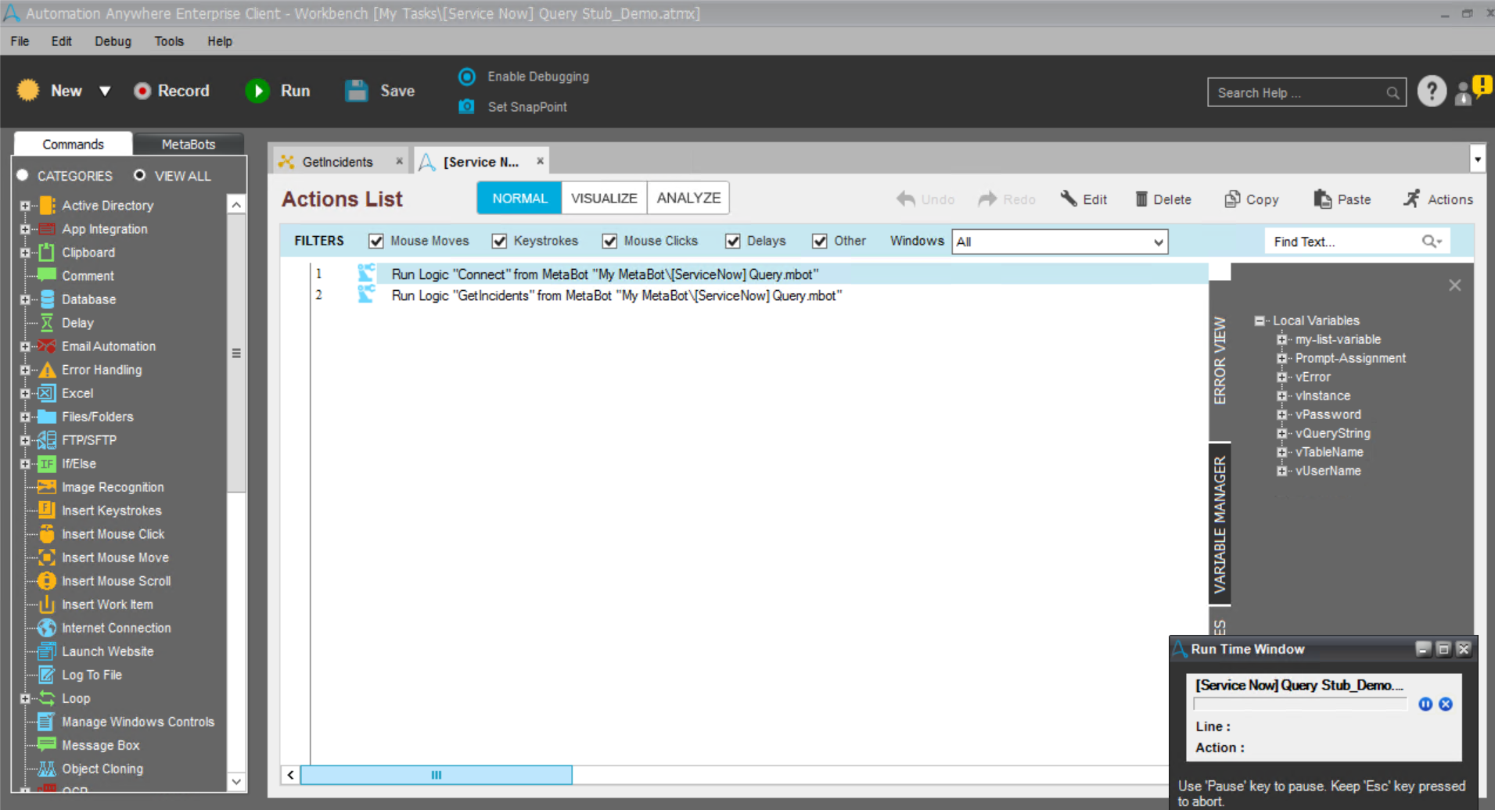Collapse the Local Variables tree
The height and width of the screenshot is (810, 1495).
coord(1260,321)
